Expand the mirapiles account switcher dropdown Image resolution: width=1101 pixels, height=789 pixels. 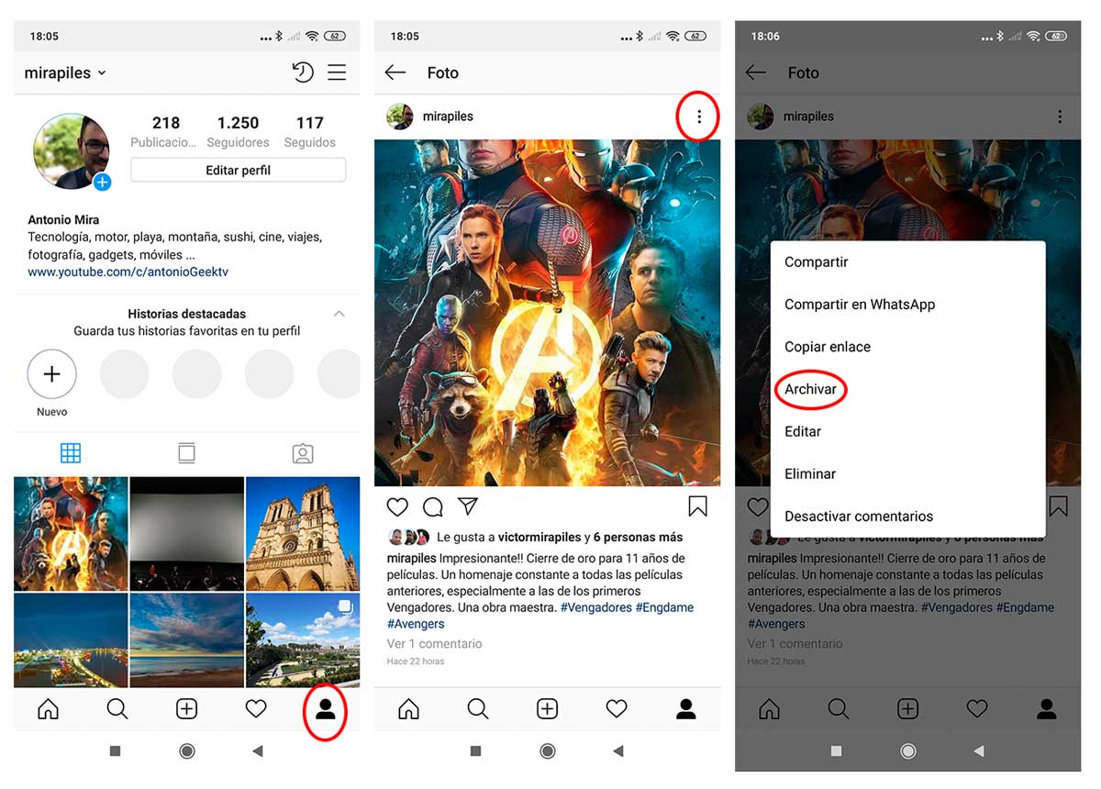[x=65, y=72]
